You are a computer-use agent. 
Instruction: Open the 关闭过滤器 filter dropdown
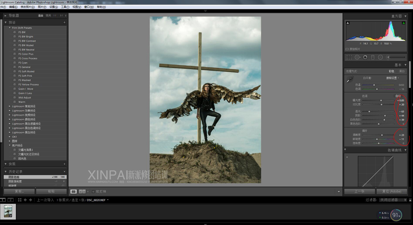click(x=393, y=200)
